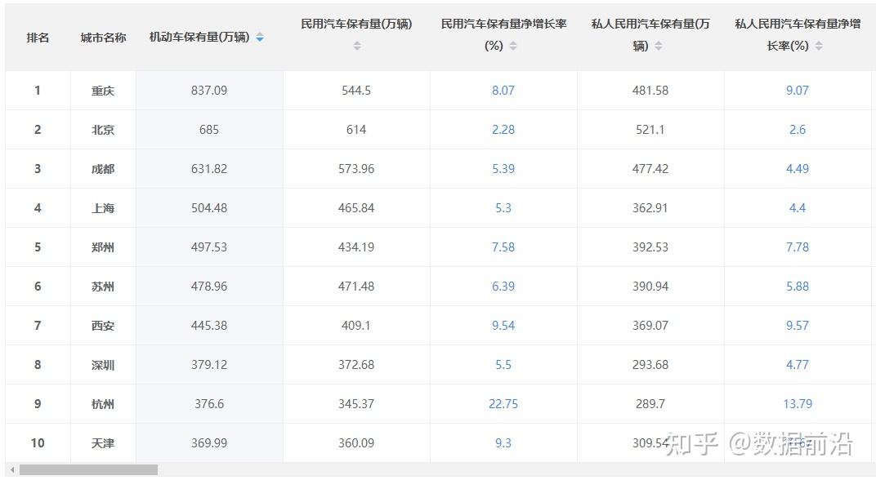This screenshot has width=876, height=480.
Task: Click sort arrows under 民用汽车保有量(万辆) header
Action: (356, 46)
